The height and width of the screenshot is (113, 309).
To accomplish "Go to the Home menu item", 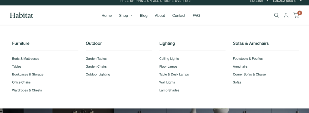I will tap(107, 16).
